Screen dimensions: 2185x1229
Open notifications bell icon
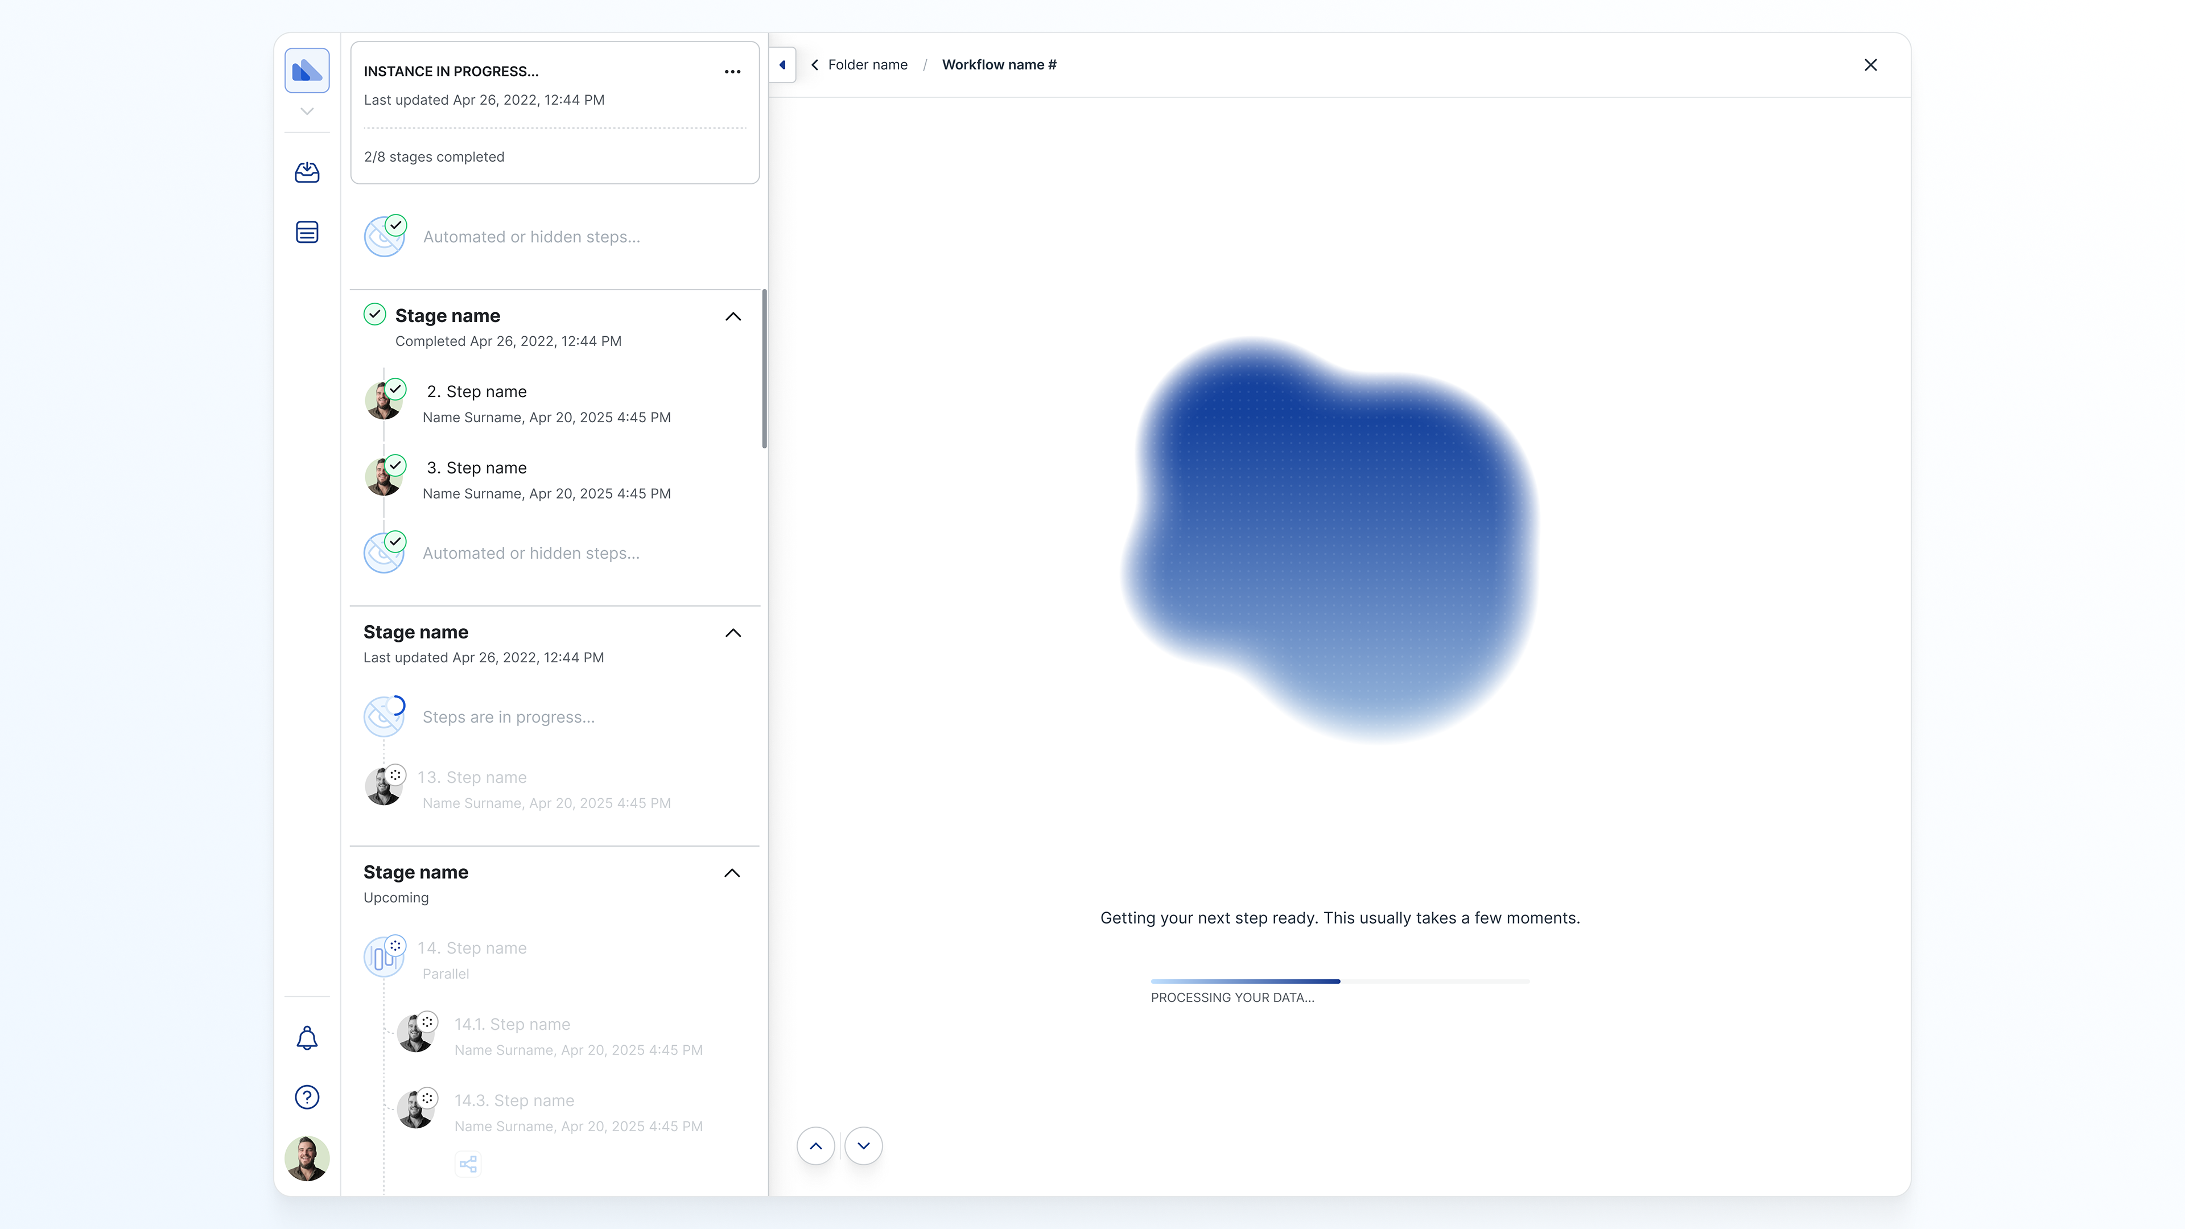(307, 1038)
